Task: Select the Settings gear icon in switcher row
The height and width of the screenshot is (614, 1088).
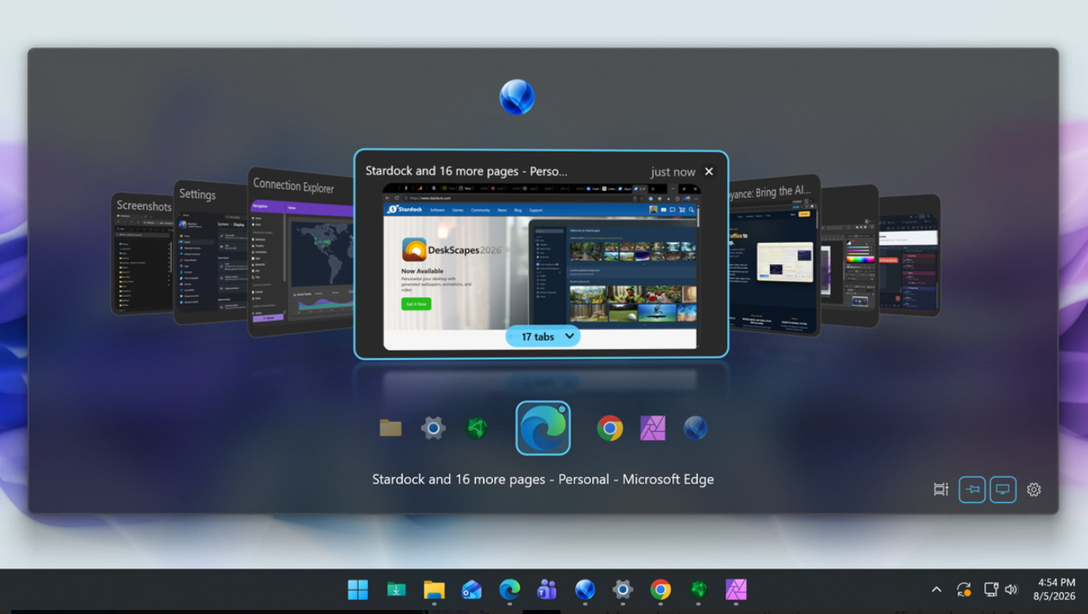Action: click(433, 428)
